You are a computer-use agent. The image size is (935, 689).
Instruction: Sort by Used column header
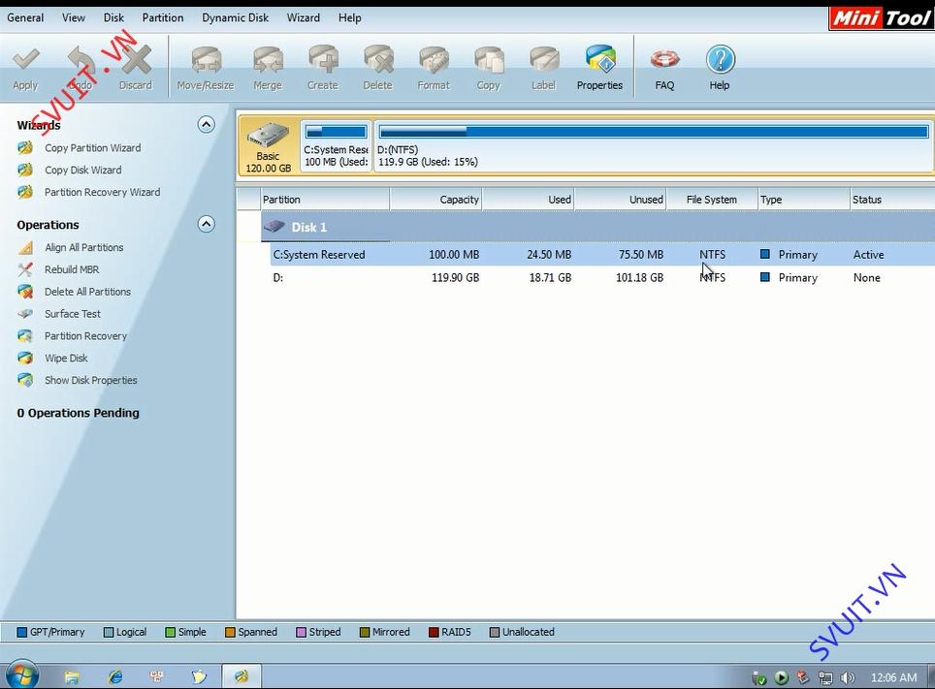(x=529, y=200)
